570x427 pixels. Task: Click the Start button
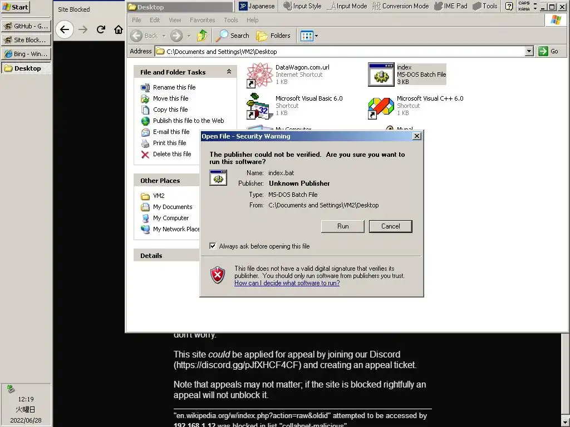15,7
